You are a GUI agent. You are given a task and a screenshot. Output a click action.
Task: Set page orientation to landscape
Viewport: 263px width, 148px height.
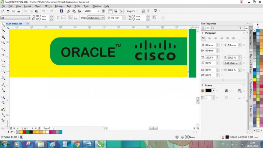tap(63, 18)
